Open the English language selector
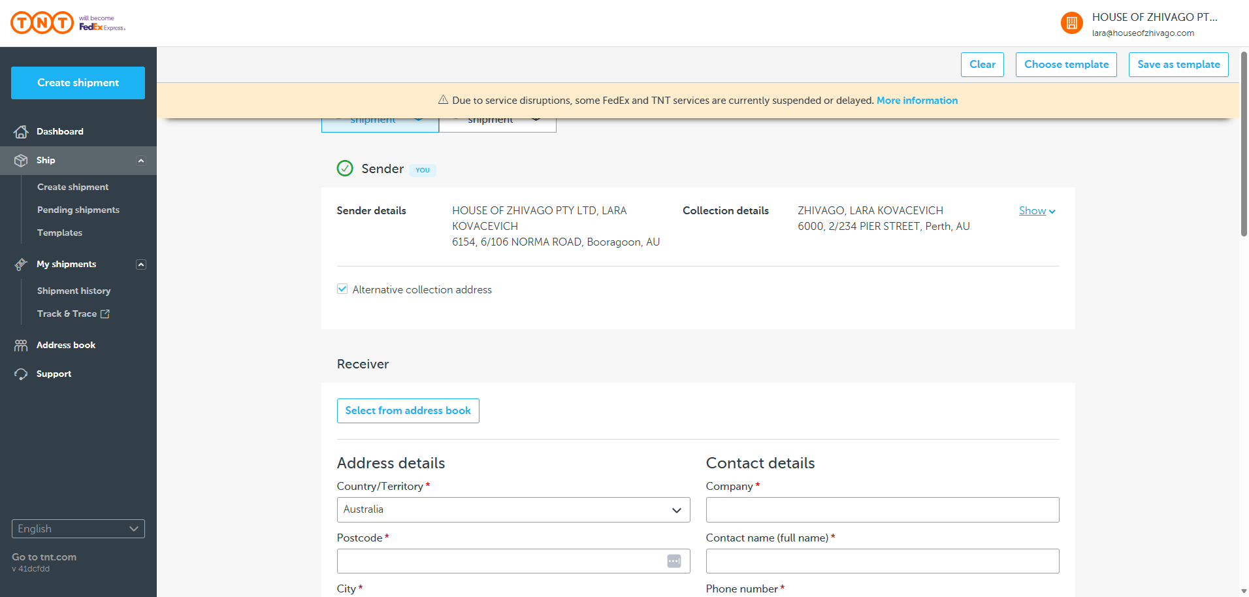This screenshot has width=1249, height=597. pos(78,529)
